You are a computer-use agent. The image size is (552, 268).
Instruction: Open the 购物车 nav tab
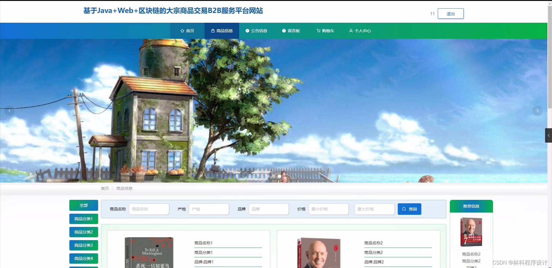point(325,31)
